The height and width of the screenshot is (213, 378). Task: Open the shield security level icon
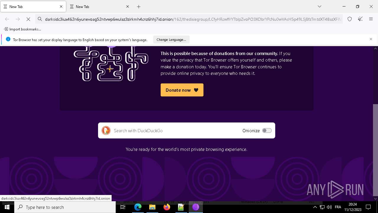pyautogui.click(x=350, y=19)
